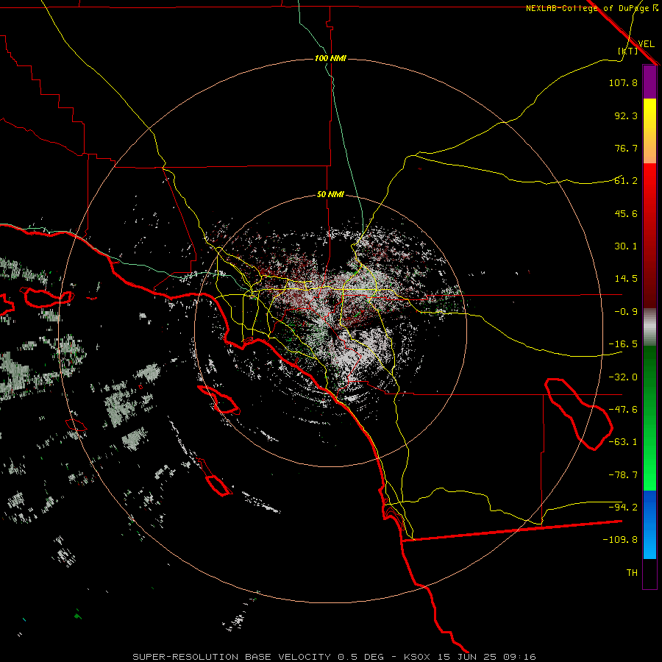This screenshot has height=662, width=662.
Task: Click the blue segment of the color bar
Action: [x=649, y=524]
